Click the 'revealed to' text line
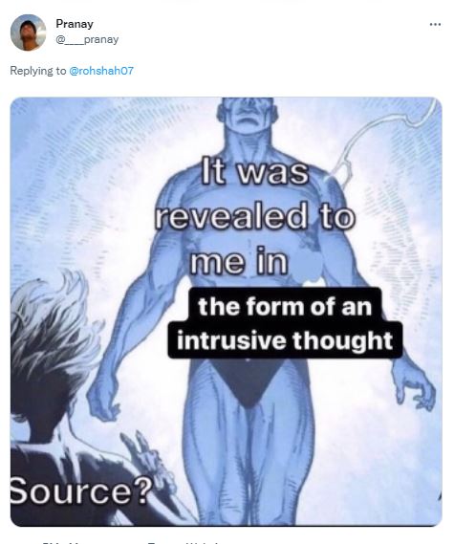 pyautogui.click(x=255, y=216)
